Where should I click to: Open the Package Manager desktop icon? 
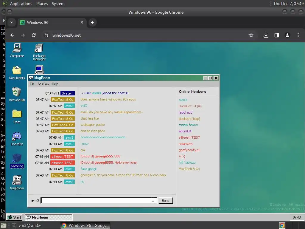39,52
